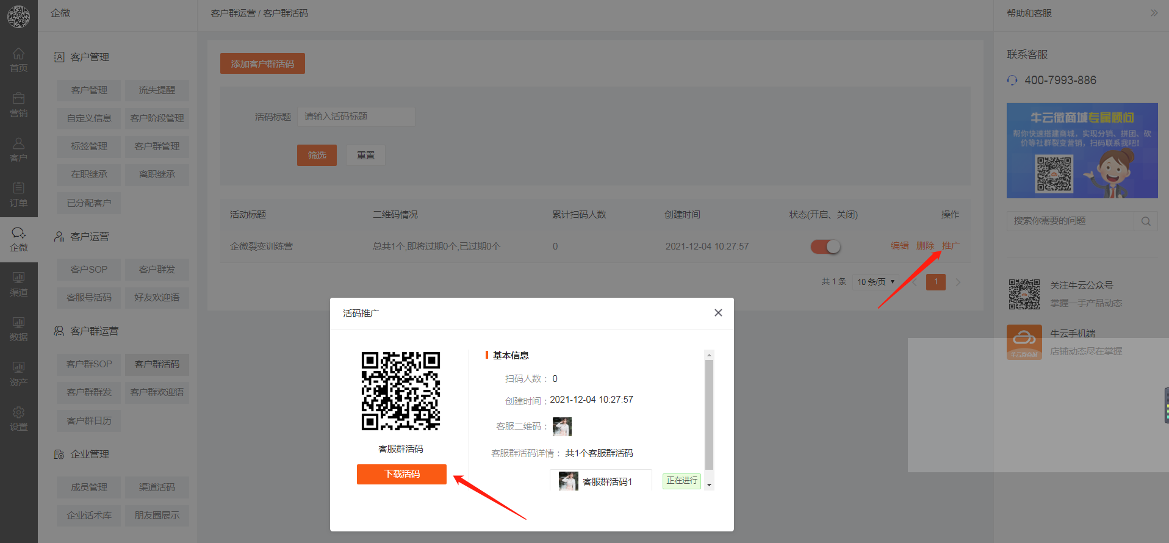Open the 订单 orders sidebar icon

point(19,195)
